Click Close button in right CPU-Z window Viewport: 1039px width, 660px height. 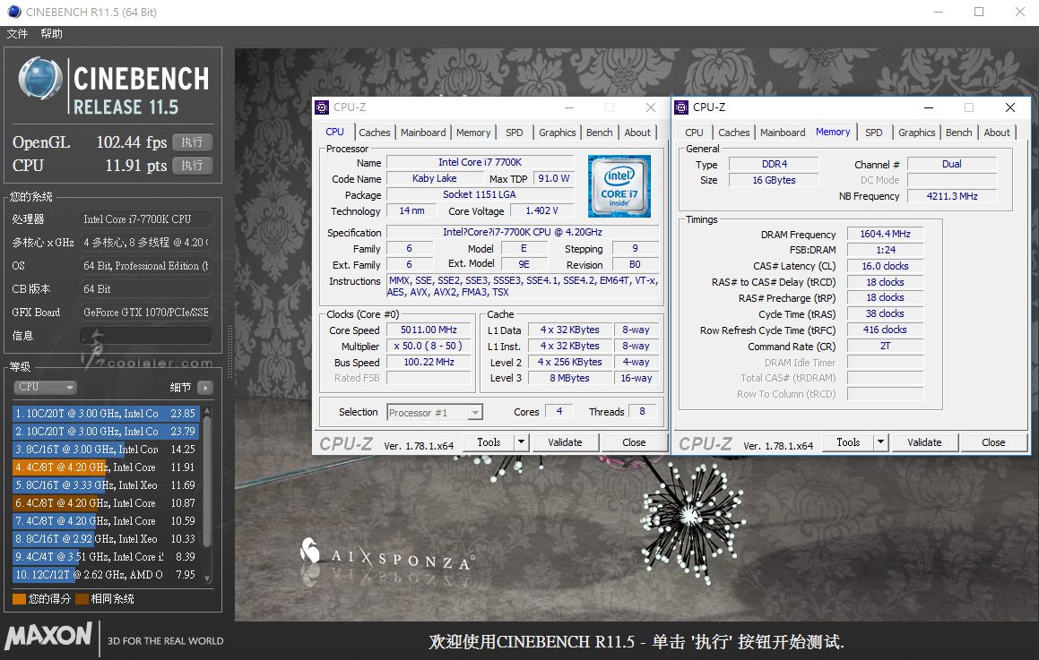[x=993, y=442]
